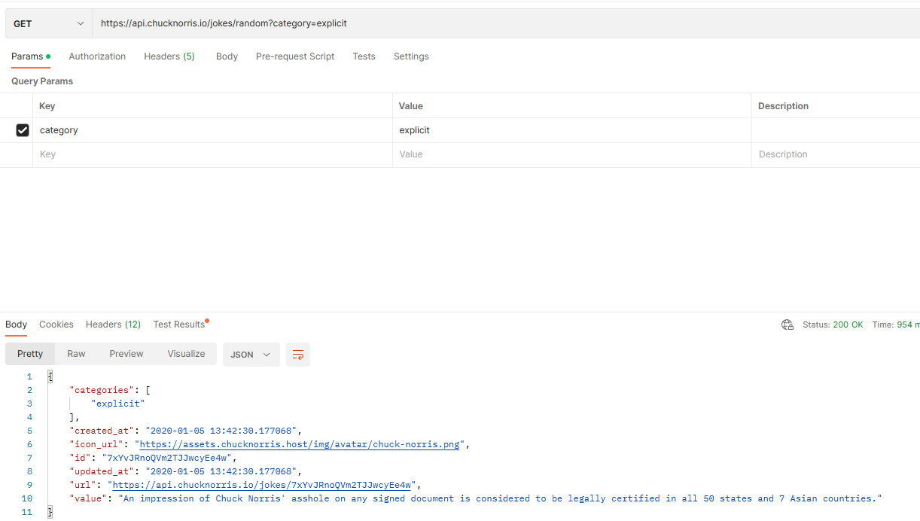Open the request Body tab
The height and width of the screenshot is (521, 920).
tap(227, 56)
